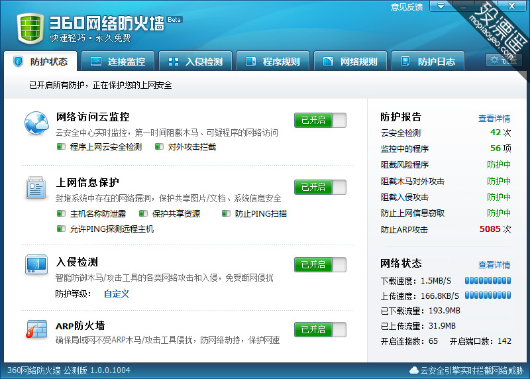Click the shield icon on 防护状态 tab
This screenshot has height=379, width=530.
click(19, 61)
